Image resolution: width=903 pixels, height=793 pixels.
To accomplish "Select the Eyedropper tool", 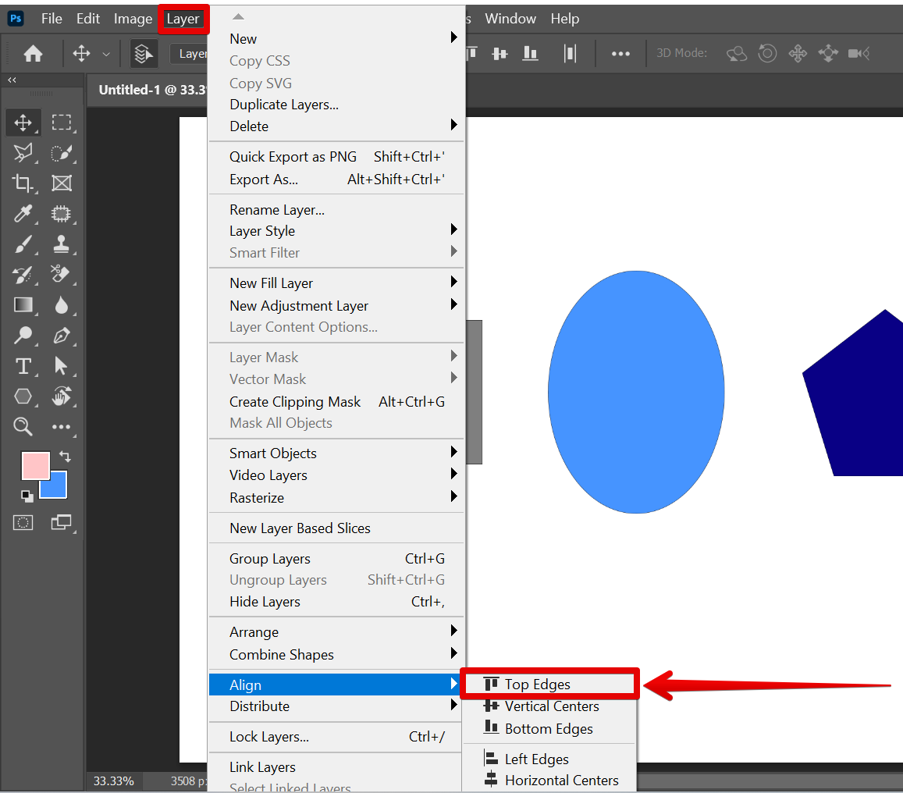I will click(x=23, y=214).
